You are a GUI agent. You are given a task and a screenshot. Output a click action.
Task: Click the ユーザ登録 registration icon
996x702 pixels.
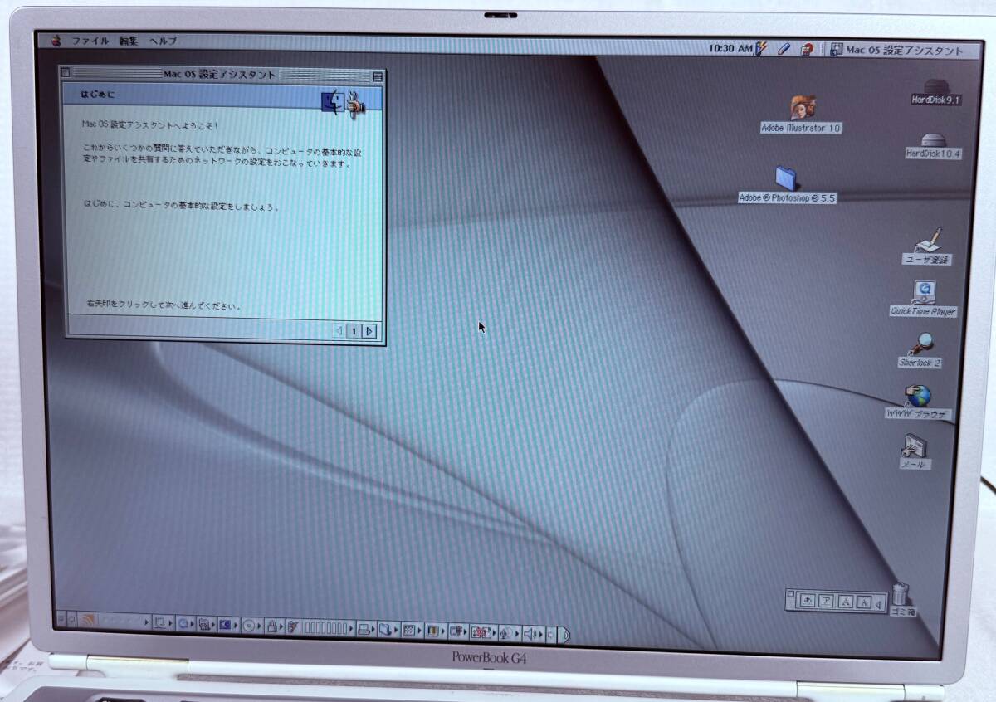(x=927, y=240)
